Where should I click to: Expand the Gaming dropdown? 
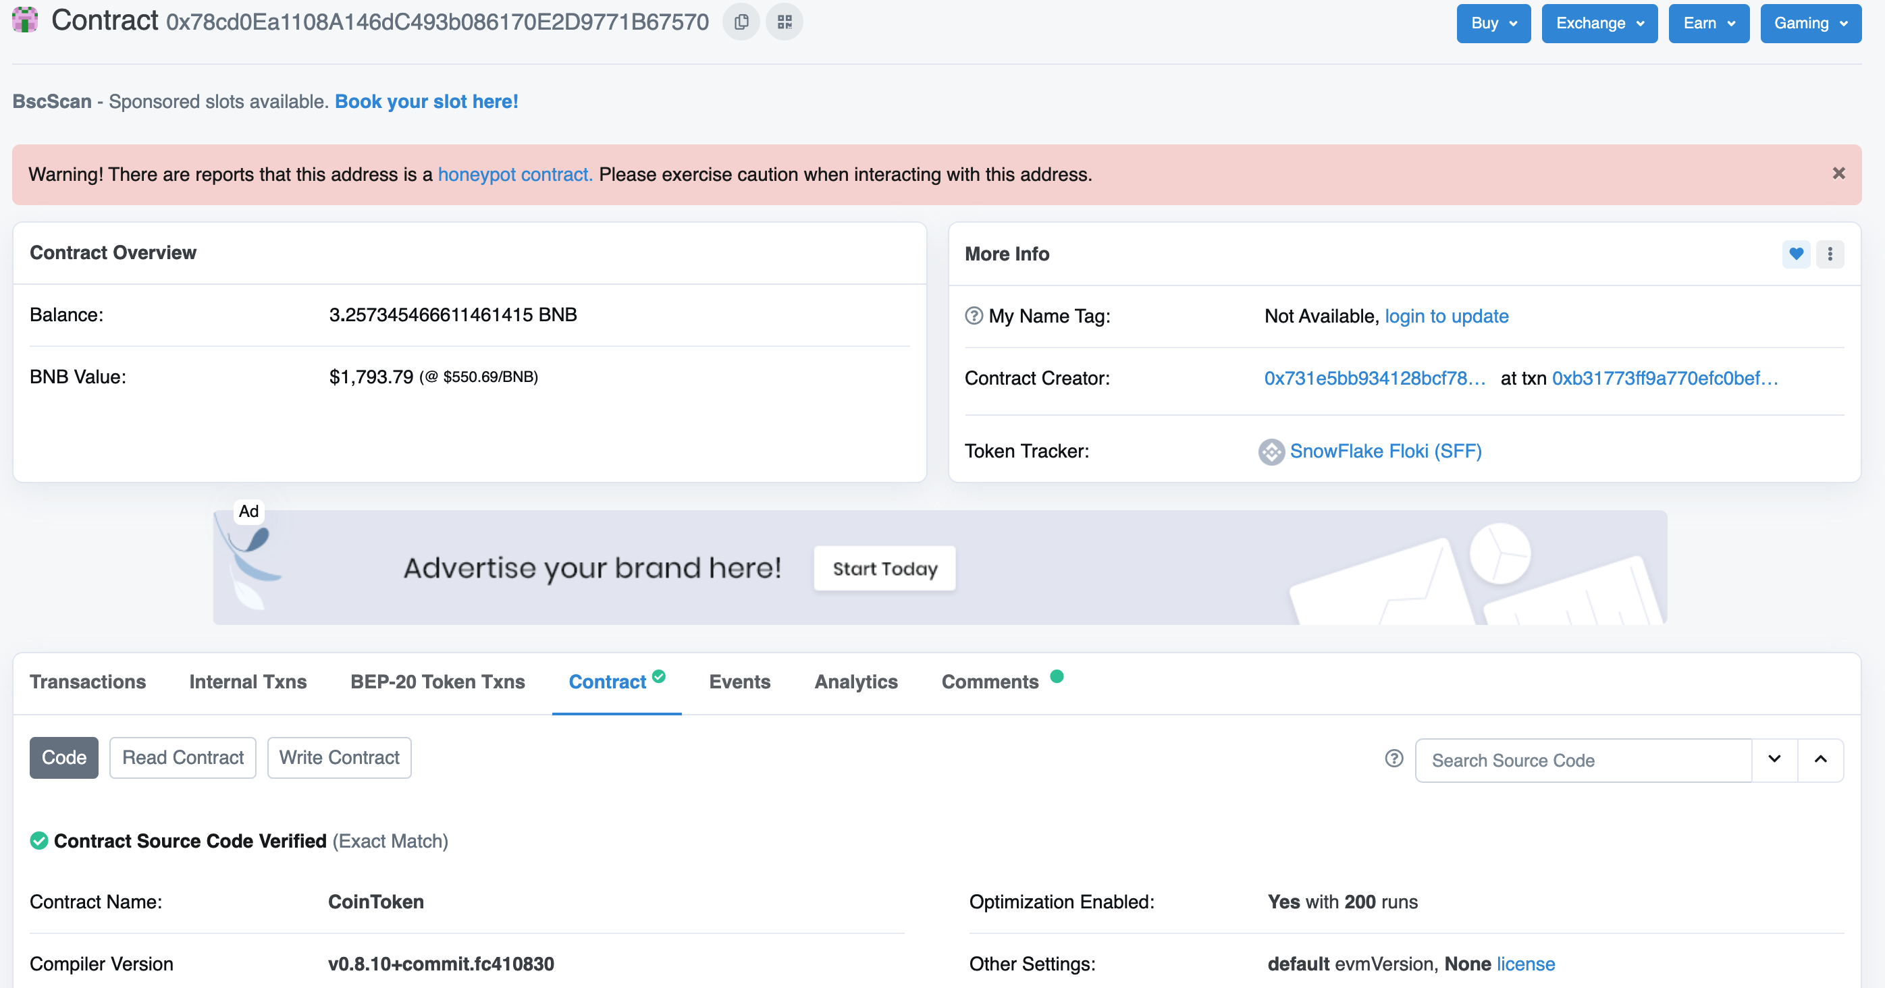pyautogui.click(x=1810, y=24)
